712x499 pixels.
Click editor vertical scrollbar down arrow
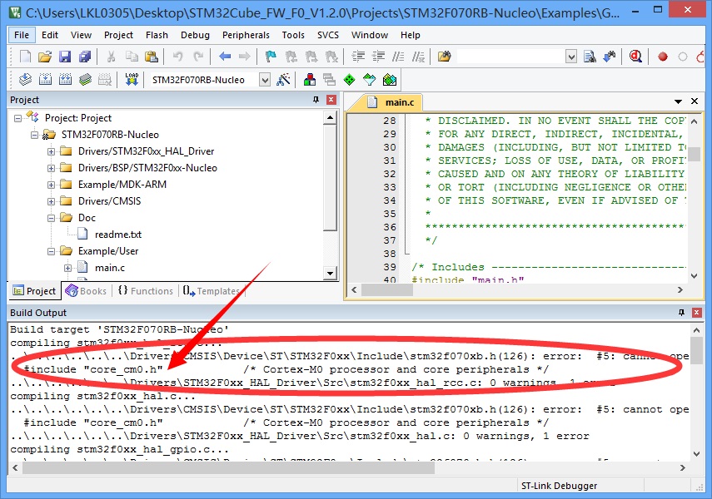click(694, 275)
